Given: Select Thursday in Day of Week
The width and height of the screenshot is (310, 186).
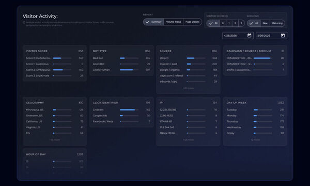Looking at the screenshot, I should coord(255,121).
